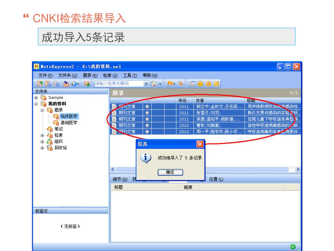The image size is (334, 251).
Task: Open the search keyword box dropdown arrow
Action: coord(146,84)
